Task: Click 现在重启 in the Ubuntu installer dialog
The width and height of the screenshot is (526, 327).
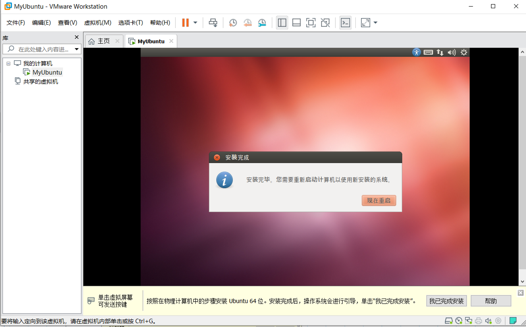Action: (378, 201)
